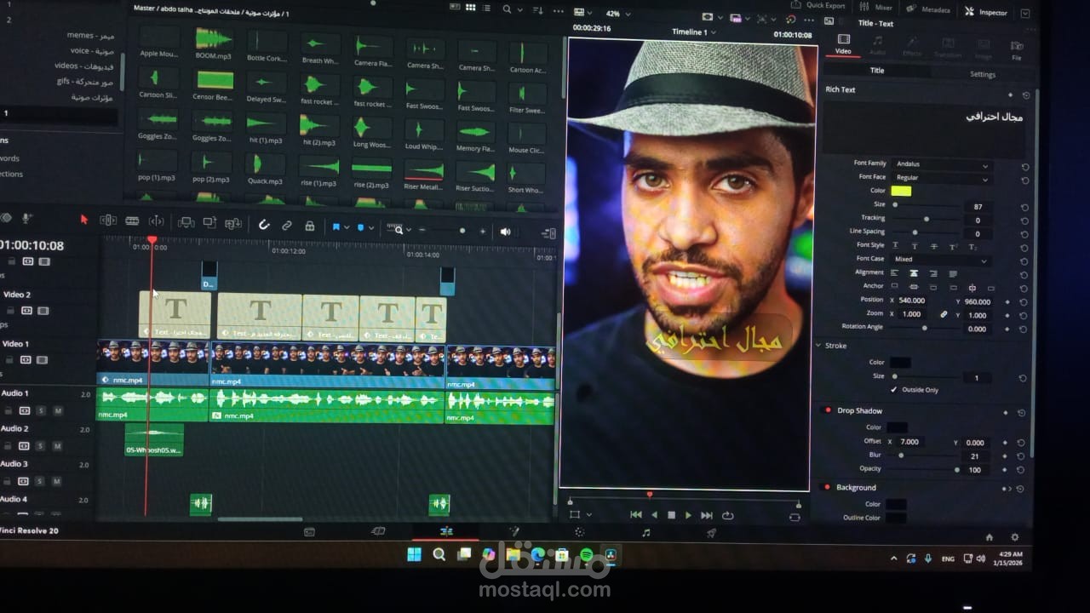The image size is (1090, 613).
Task: Toggle Position Lock padlock icon
Action: (310, 226)
